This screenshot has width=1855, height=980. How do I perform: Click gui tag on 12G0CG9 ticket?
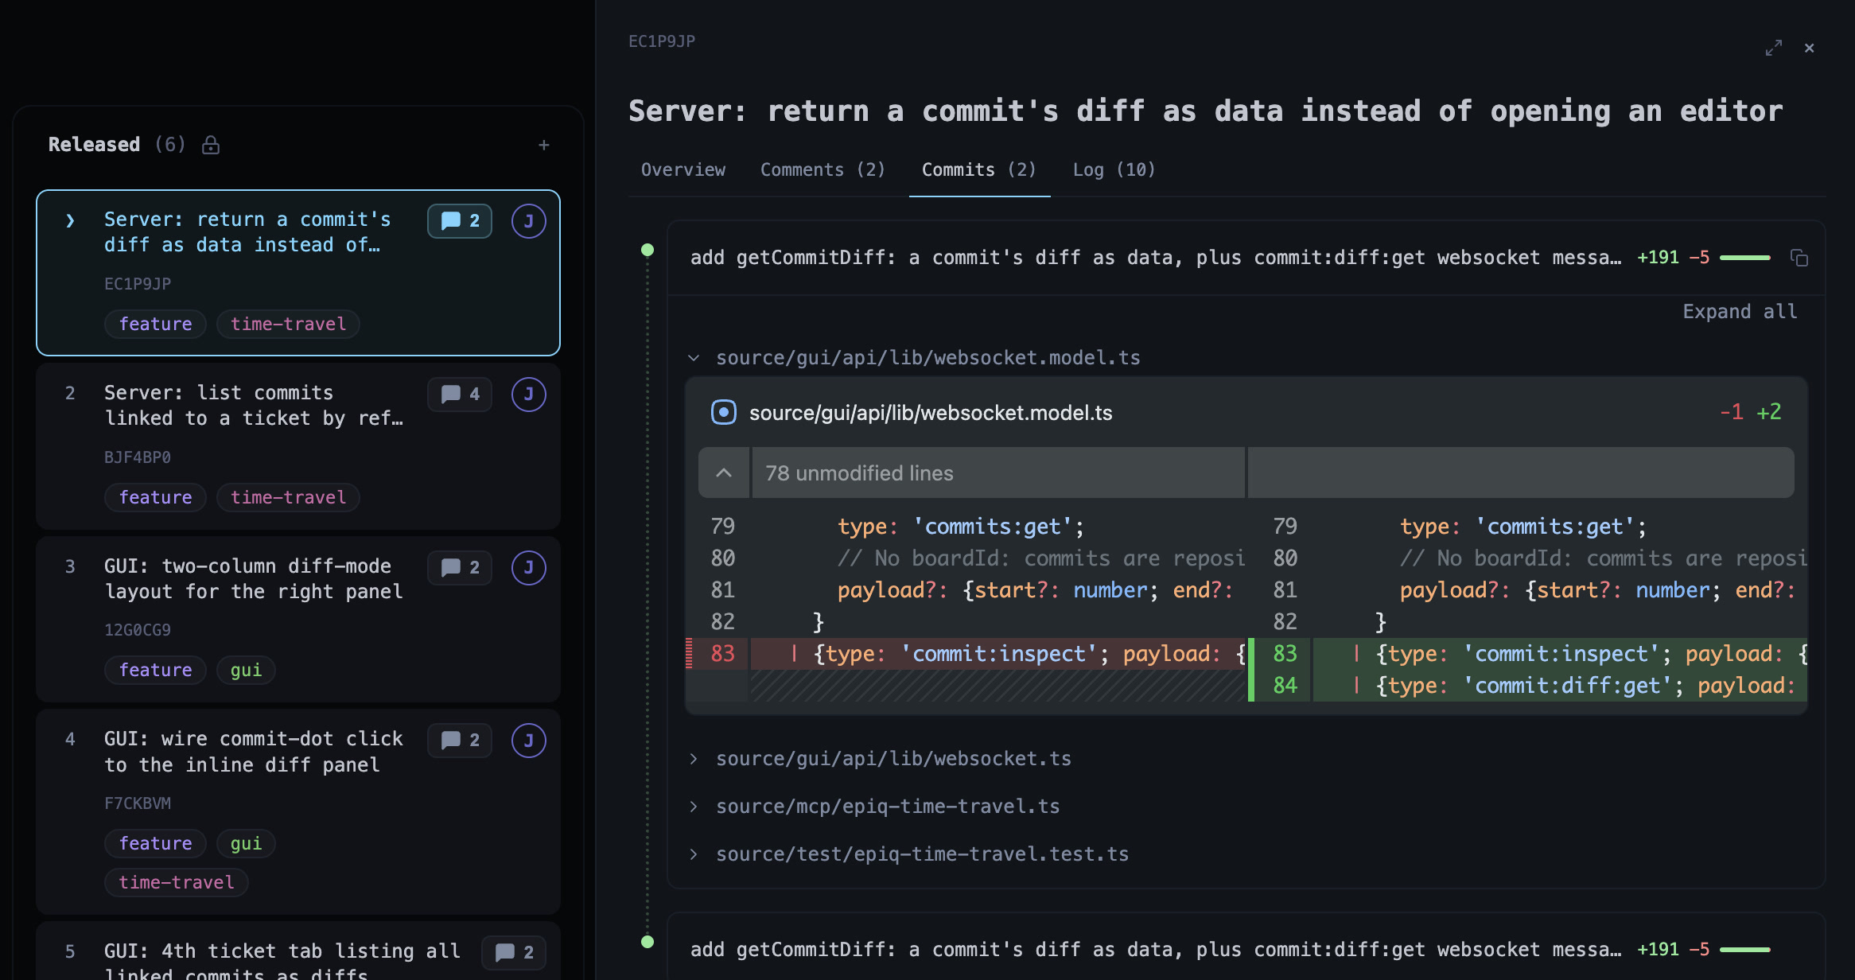click(x=246, y=670)
